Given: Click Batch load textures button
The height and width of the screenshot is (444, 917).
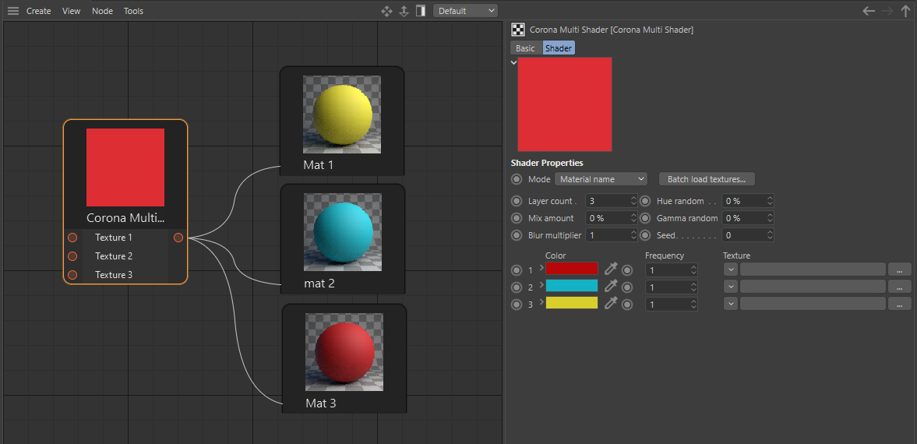Looking at the screenshot, I should coord(707,179).
